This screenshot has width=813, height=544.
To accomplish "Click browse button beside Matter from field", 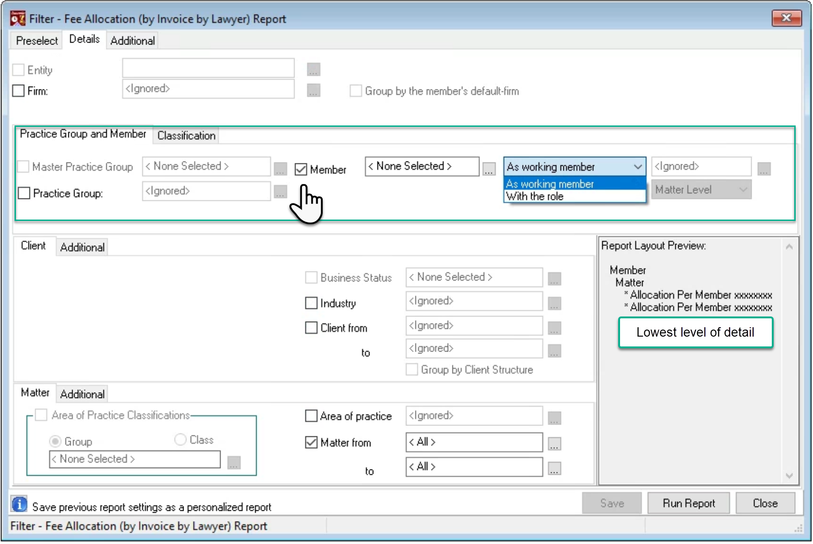I will pos(554,443).
